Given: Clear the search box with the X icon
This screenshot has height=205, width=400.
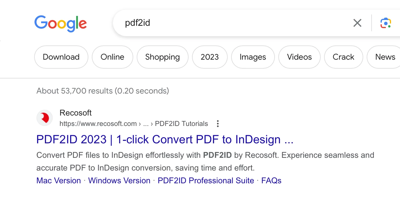Looking at the screenshot, I should click(x=357, y=23).
